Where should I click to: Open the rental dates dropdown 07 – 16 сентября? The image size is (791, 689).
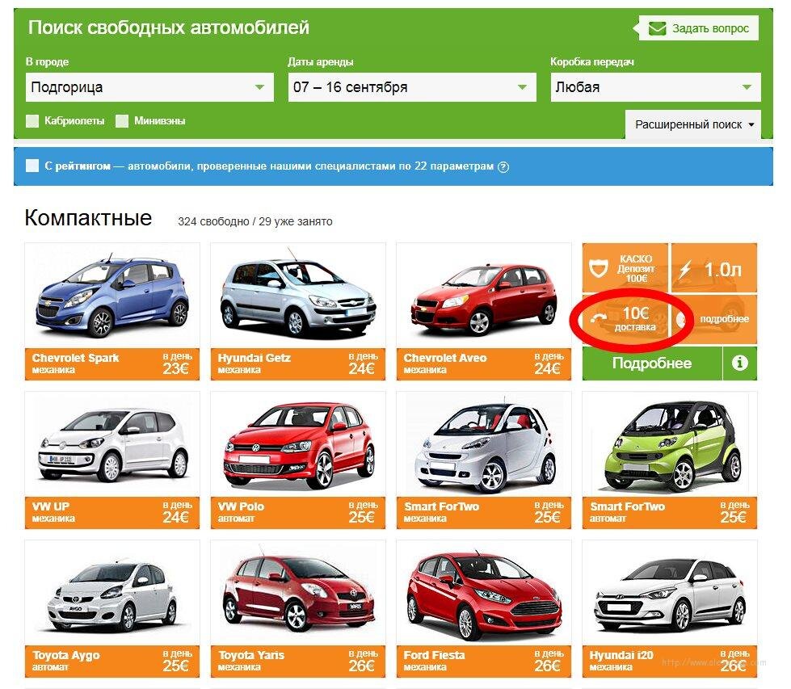click(411, 87)
